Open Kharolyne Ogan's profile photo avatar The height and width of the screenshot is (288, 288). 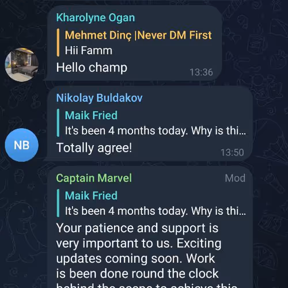point(22,65)
